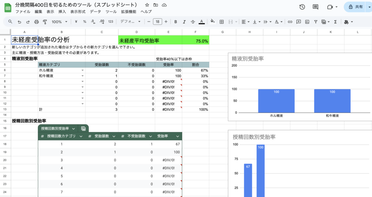Open dropdown arrow for ホル精液 cell

(82, 70)
